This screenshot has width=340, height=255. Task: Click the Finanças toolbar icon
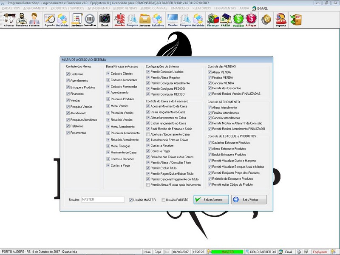[x=213, y=20]
